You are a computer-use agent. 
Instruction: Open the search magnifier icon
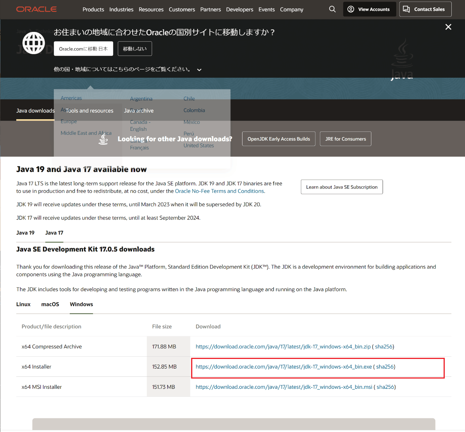click(x=332, y=9)
